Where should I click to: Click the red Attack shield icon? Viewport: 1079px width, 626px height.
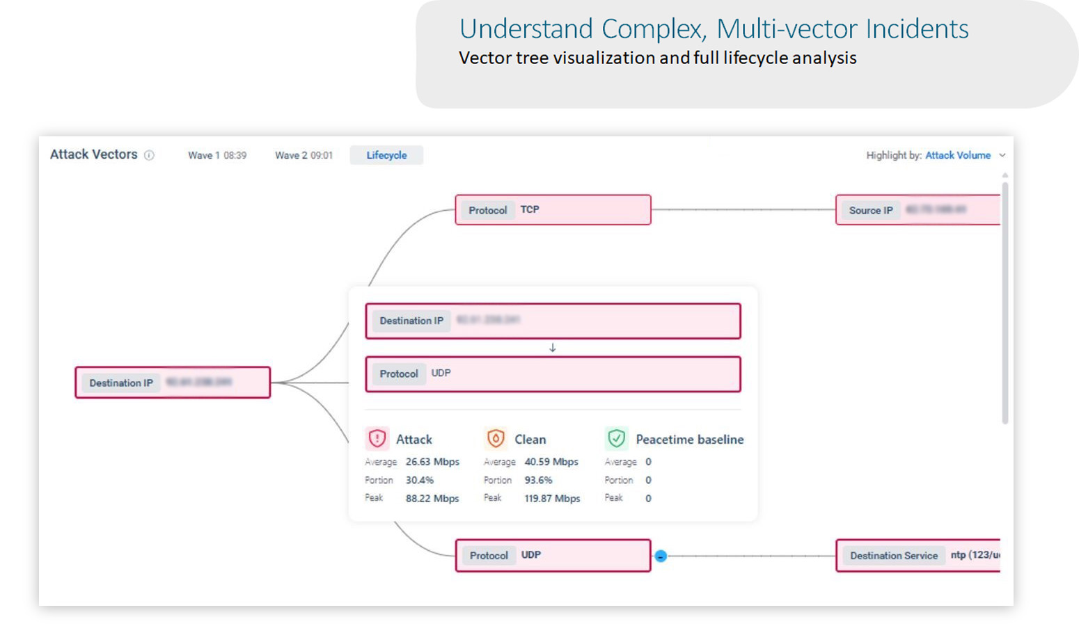click(377, 438)
